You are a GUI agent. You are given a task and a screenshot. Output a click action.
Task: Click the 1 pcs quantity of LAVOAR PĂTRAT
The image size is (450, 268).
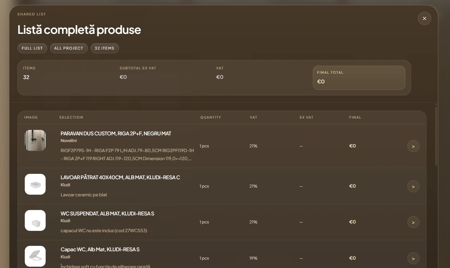(x=204, y=186)
